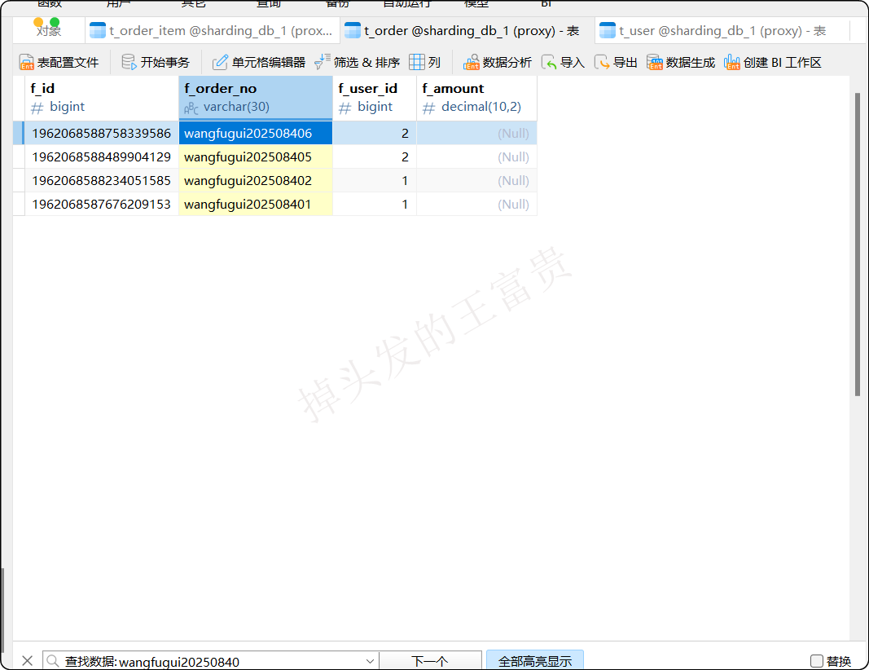Image resolution: width=869 pixels, height=670 pixels.
Task: Select the Null amount in wangfugui202508401 row
Action: point(476,204)
